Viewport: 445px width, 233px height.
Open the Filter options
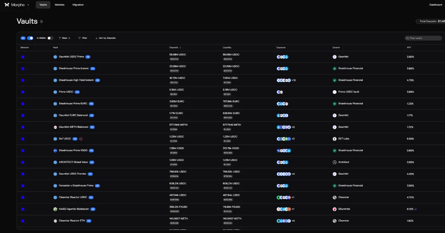82,38
